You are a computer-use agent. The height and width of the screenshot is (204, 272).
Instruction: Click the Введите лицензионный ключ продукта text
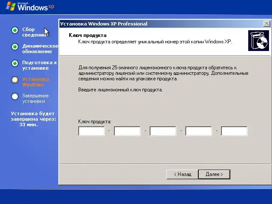pyautogui.click(x=120, y=90)
